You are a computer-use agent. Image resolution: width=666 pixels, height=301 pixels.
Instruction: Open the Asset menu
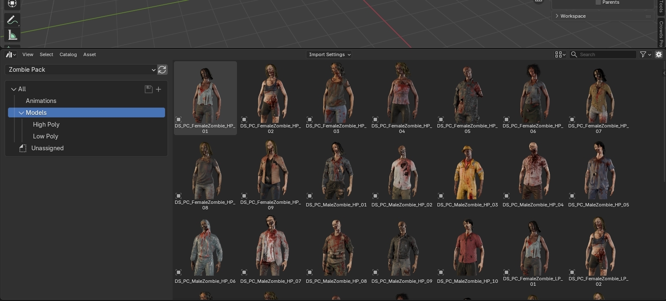(x=89, y=54)
